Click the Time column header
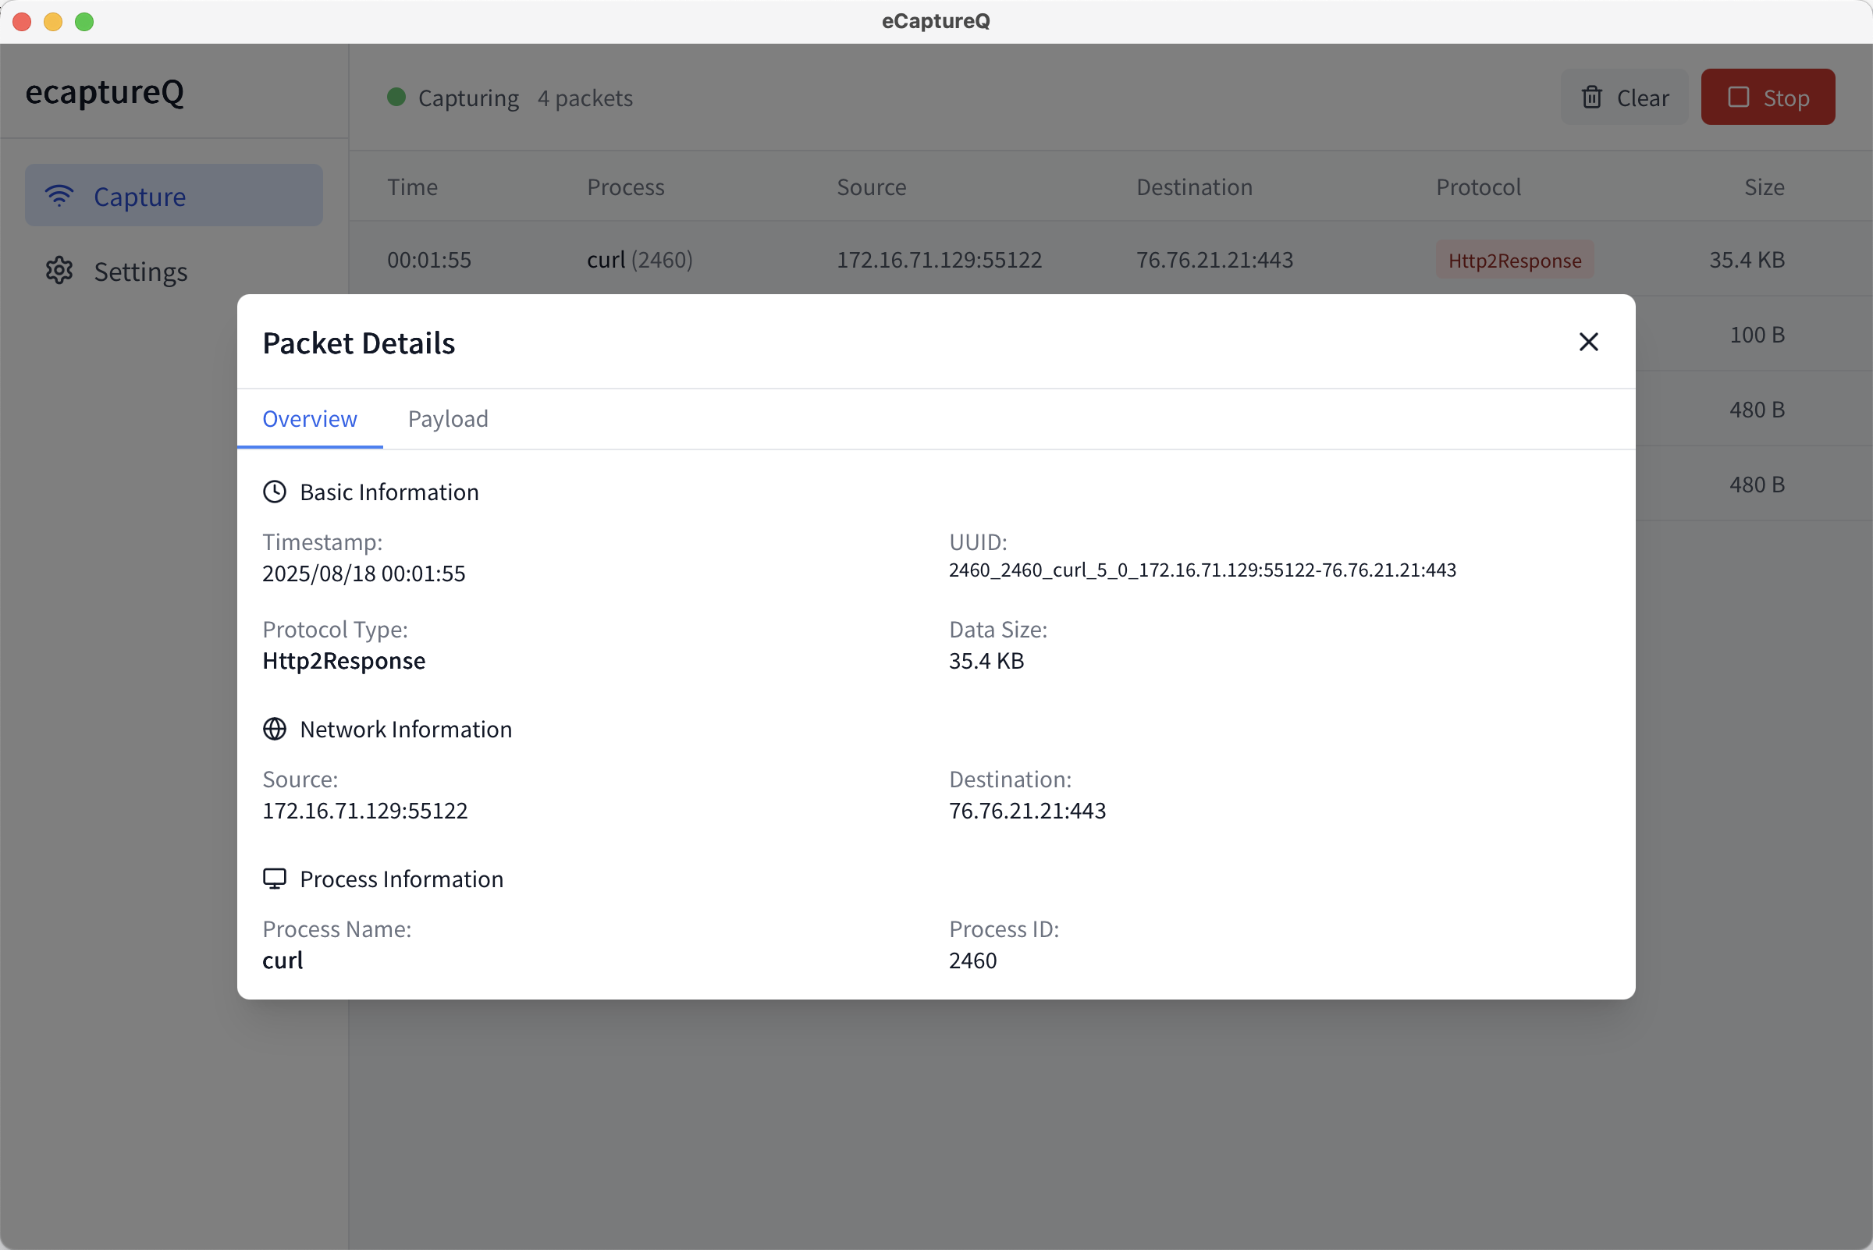Image resolution: width=1873 pixels, height=1250 pixels. click(x=412, y=187)
